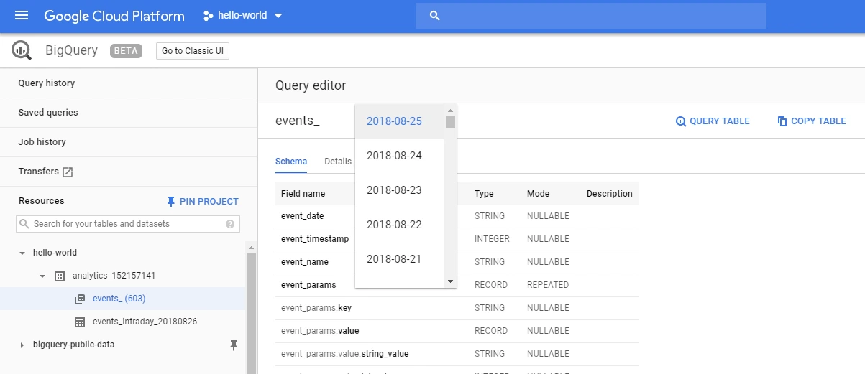Click the event_date field name

(x=302, y=216)
